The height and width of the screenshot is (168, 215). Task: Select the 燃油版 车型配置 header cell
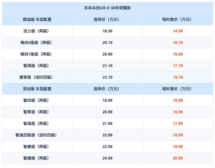37,19
